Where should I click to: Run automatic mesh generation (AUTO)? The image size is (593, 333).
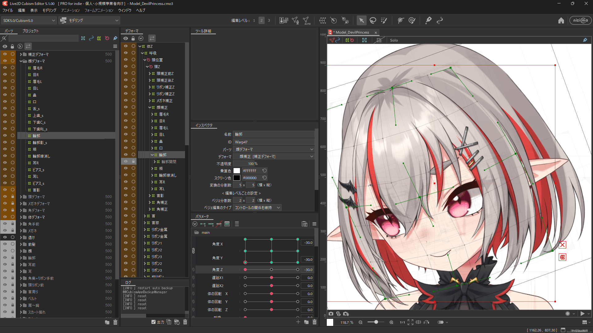click(x=307, y=20)
